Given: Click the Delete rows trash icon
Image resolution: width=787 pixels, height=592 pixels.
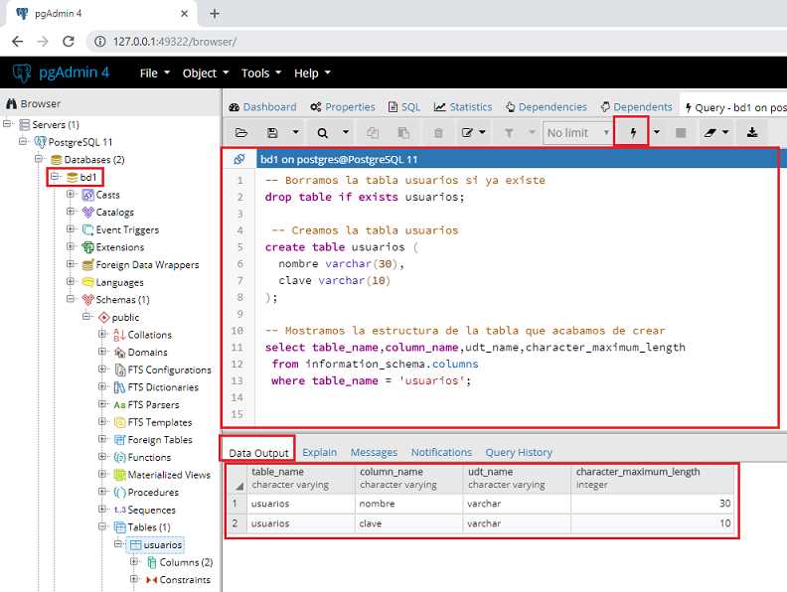Looking at the screenshot, I should pos(438,133).
